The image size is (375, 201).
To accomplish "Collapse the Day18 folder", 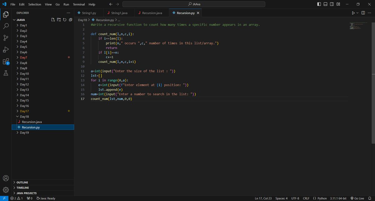I will coord(43,116).
